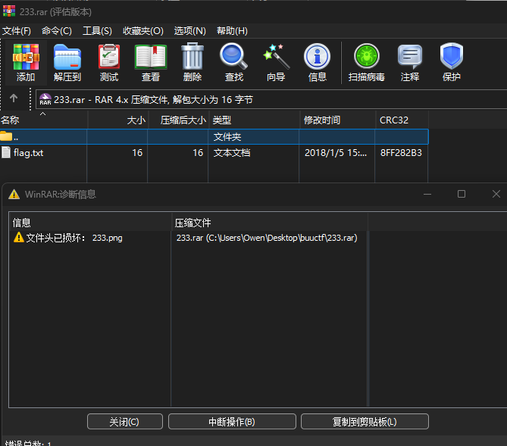The image size is (507, 446).
Task: Close the WinRAR diagnostic dialog with X
Action: coord(496,194)
